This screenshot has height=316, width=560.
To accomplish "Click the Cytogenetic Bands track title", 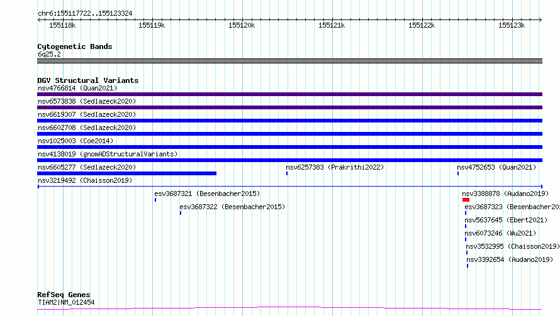I will coord(75,46).
